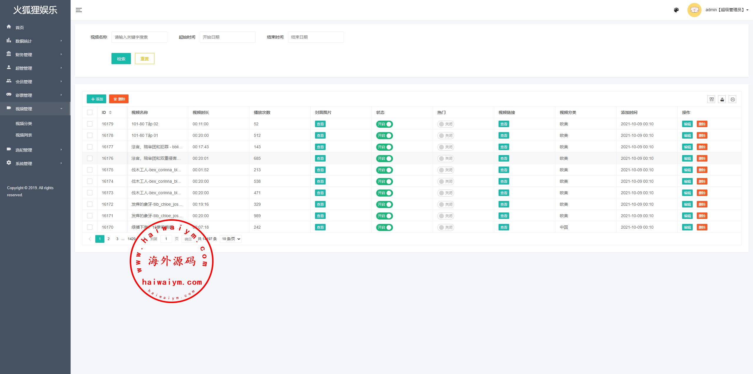
Task: Click the ID column sort arrows
Action: click(x=110, y=112)
